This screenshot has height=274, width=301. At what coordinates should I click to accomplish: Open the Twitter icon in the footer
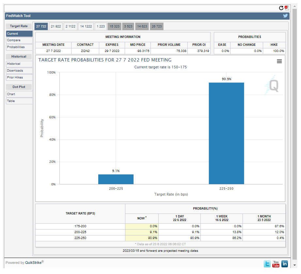267,264
